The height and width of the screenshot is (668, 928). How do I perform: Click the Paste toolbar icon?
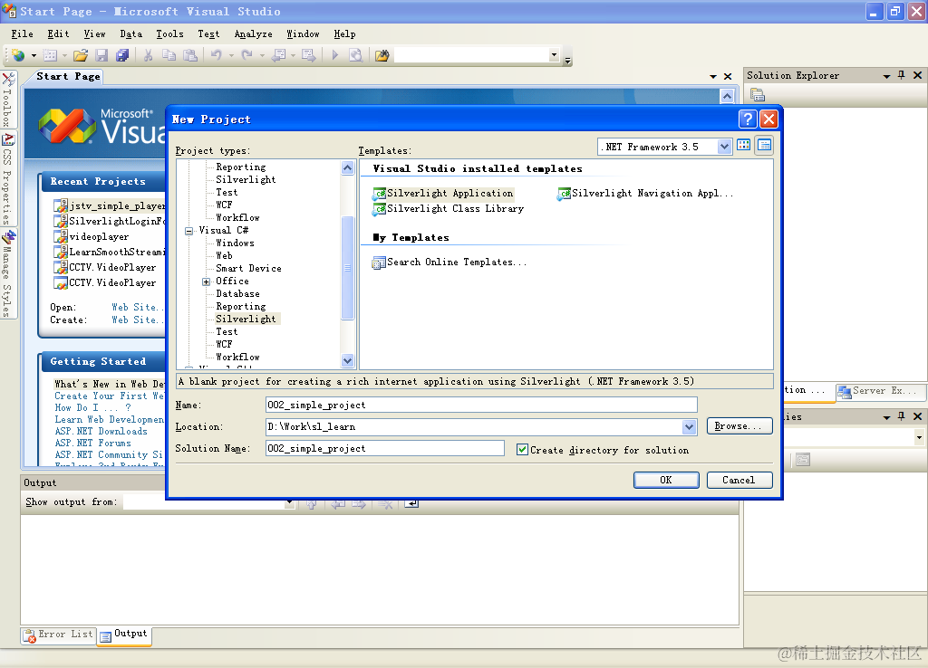click(x=190, y=55)
